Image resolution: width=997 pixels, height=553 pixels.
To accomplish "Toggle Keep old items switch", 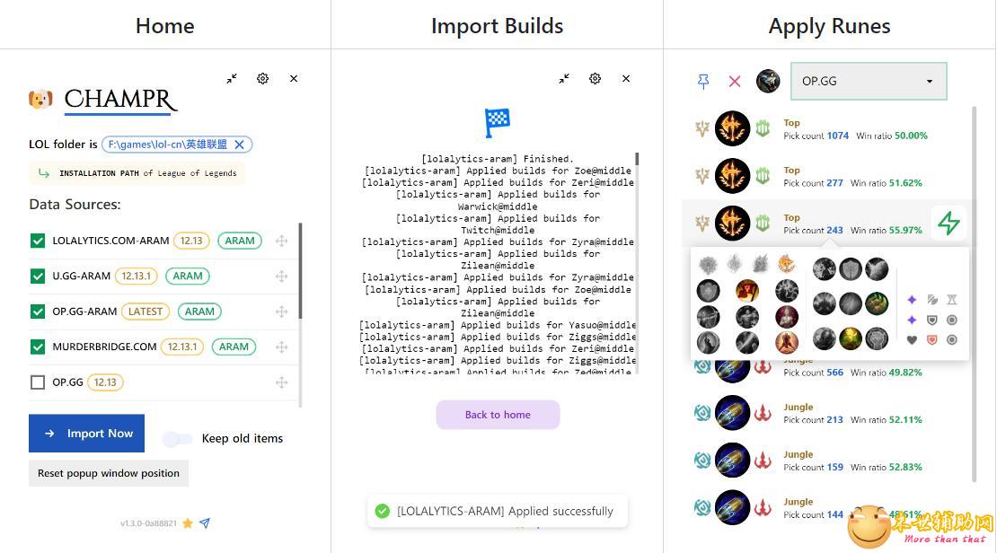I will (x=177, y=439).
